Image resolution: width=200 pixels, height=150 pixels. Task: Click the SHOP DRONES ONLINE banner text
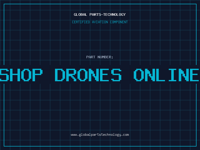99,75
